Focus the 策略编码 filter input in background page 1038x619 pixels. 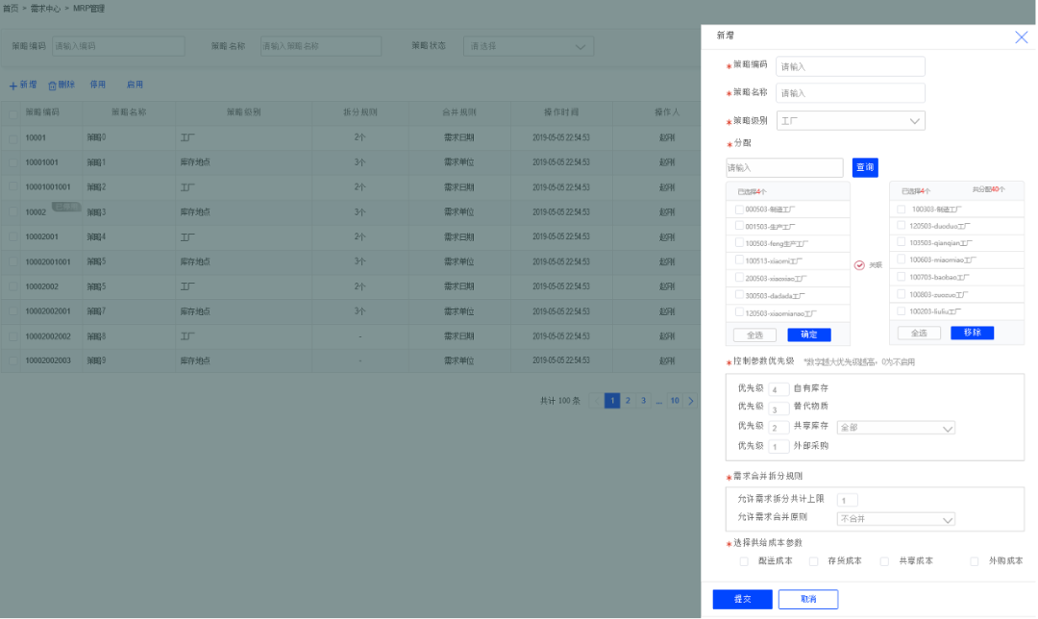pyautogui.click(x=118, y=46)
